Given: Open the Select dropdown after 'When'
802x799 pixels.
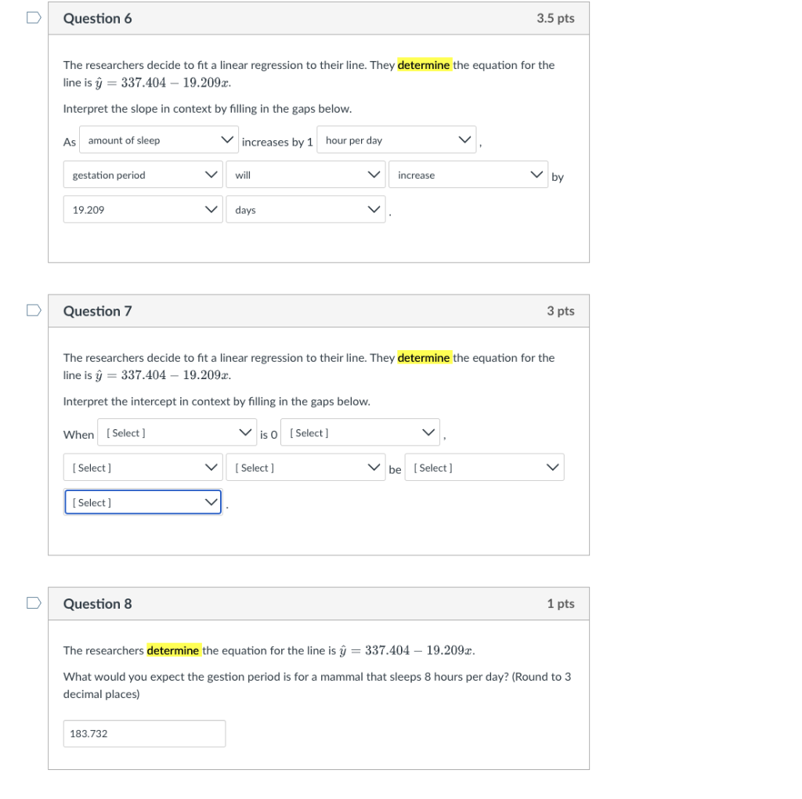Looking at the screenshot, I should [x=177, y=432].
